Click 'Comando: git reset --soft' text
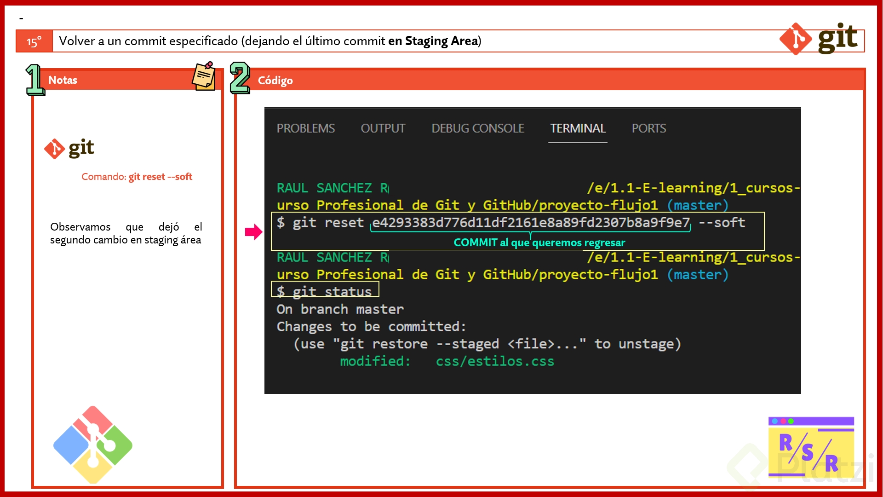883x497 pixels. [x=137, y=177]
